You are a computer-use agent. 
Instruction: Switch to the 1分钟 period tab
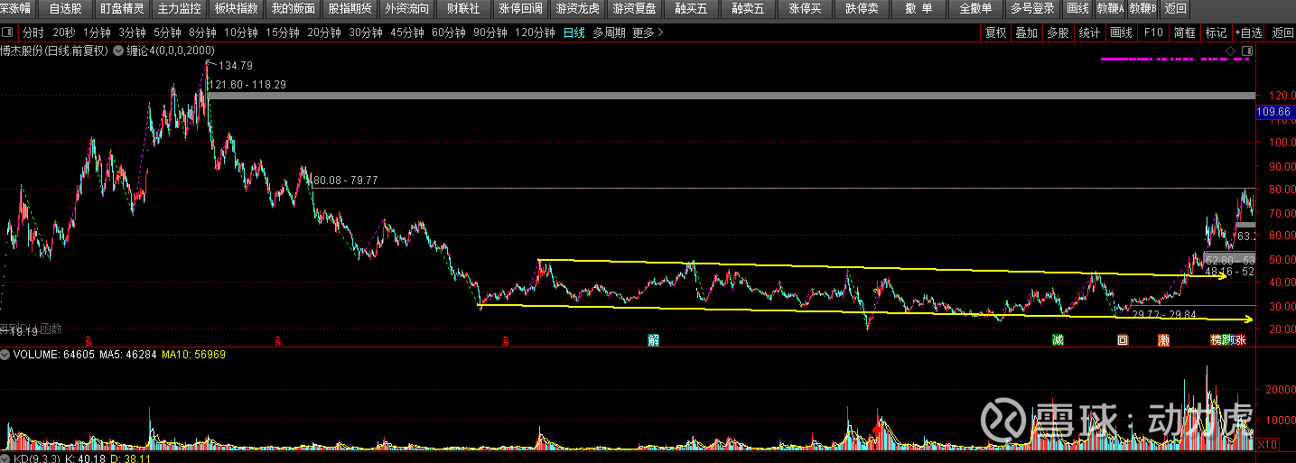96,32
